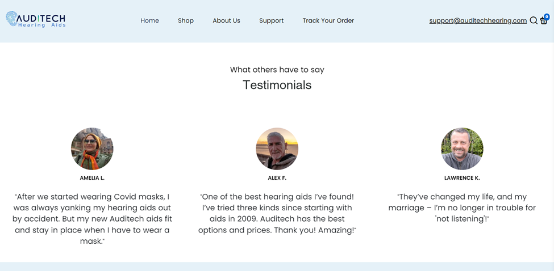Click the cart item count badge

point(547,17)
